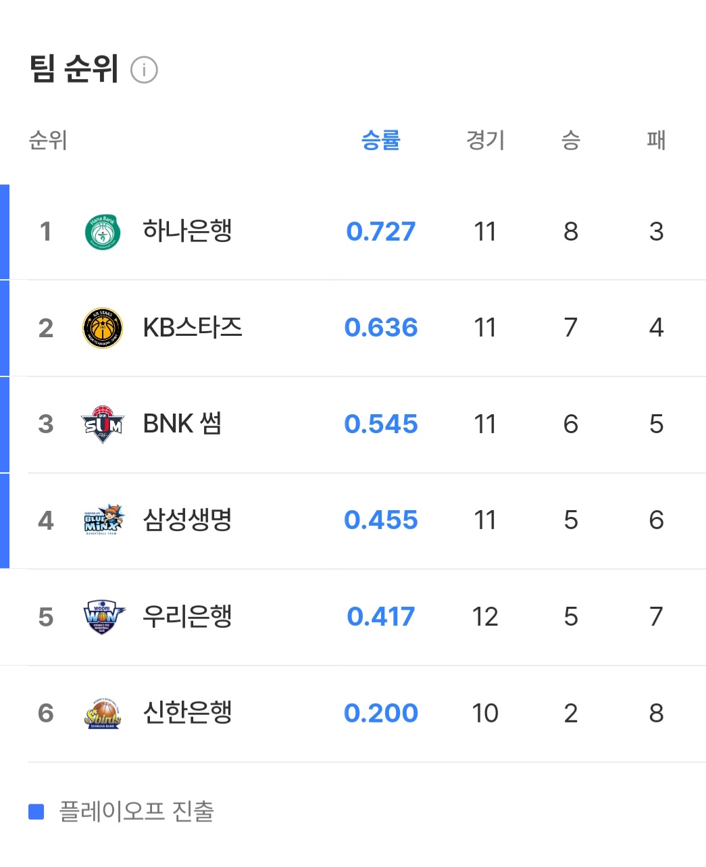Image resolution: width=706 pixels, height=867 pixels.
Task: Click the 신한은행 S-birds logo
Action: click(x=103, y=714)
